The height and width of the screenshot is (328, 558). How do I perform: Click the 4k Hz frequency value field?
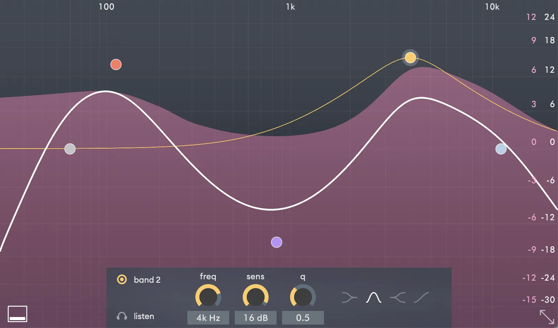208,318
